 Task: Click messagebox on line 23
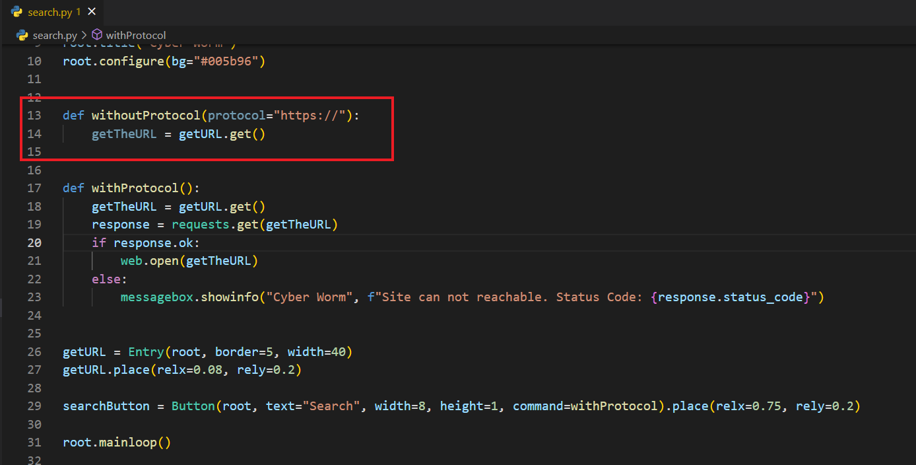156,297
